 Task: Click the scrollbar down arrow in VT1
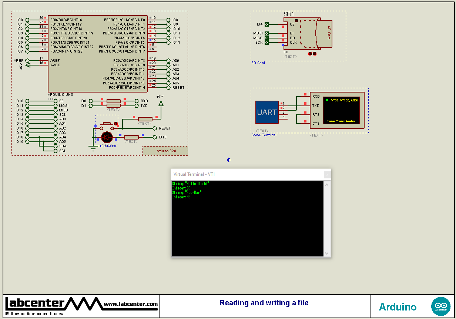326,253
